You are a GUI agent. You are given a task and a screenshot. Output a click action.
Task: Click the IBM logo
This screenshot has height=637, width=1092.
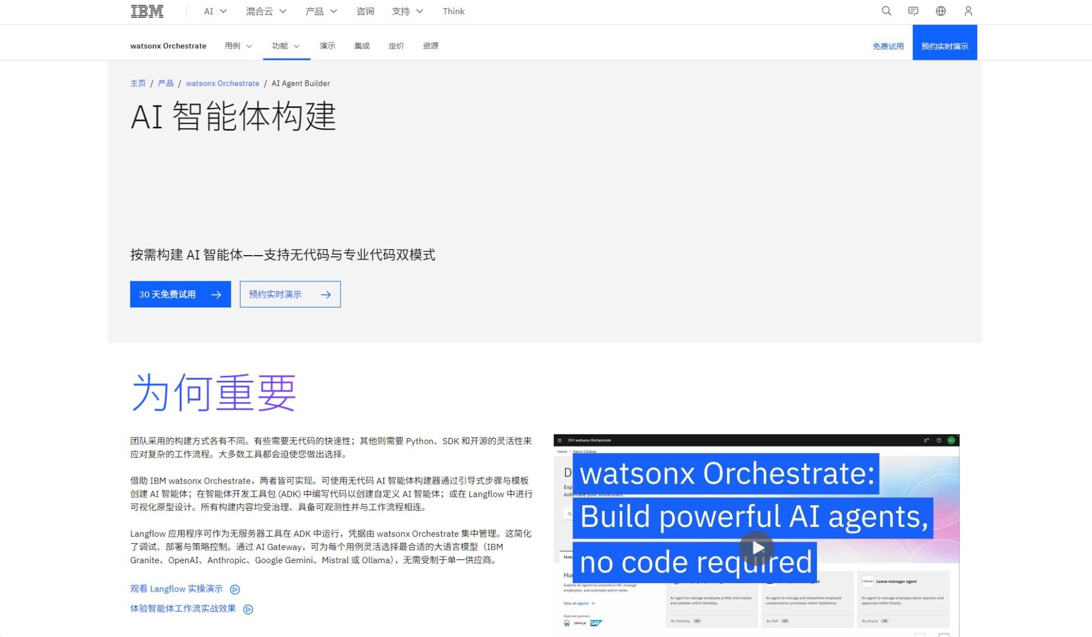[147, 11]
